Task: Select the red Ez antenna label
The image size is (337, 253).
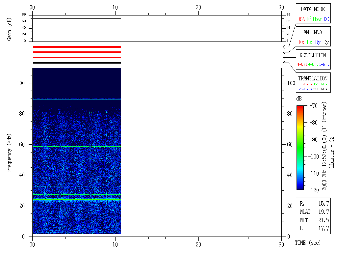Action: 301,42
